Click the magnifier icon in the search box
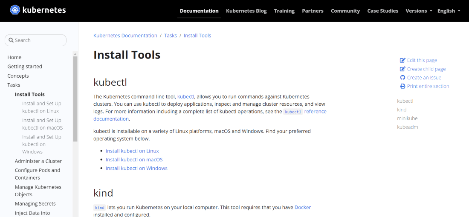Image resolution: width=469 pixels, height=217 pixels. [11, 40]
